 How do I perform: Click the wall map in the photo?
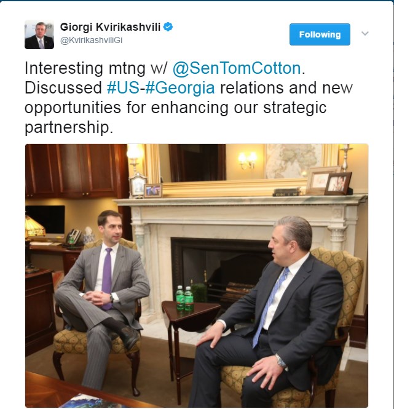(294, 160)
